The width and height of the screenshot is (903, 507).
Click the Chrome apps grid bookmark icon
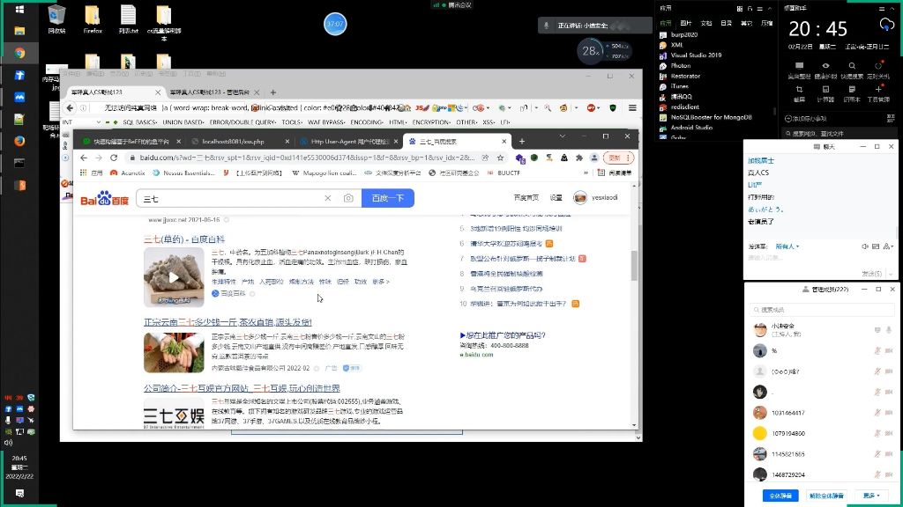(84, 173)
